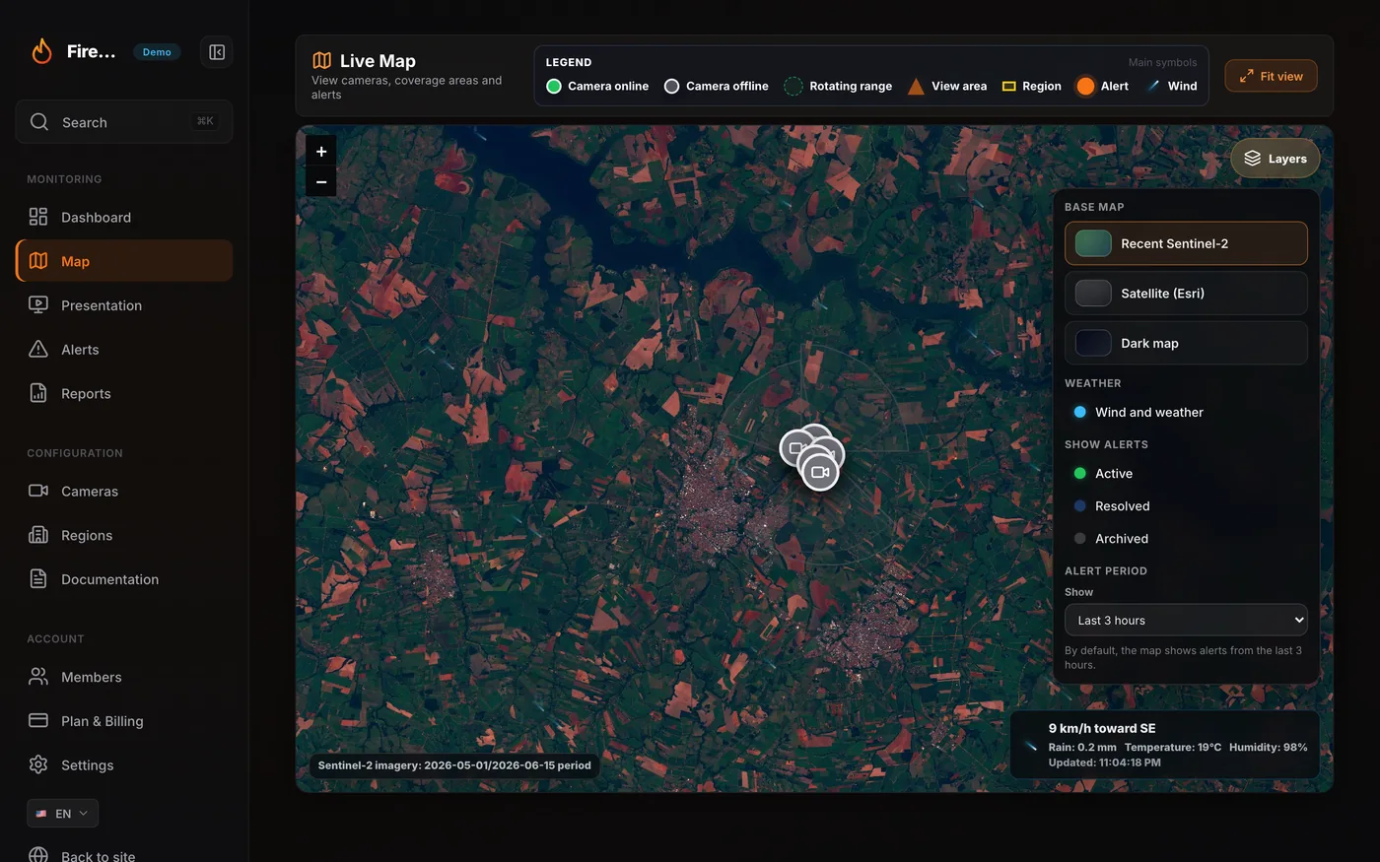Zoom in with the plus button
The width and height of the screenshot is (1380, 862).
pyautogui.click(x=321, y=151)
